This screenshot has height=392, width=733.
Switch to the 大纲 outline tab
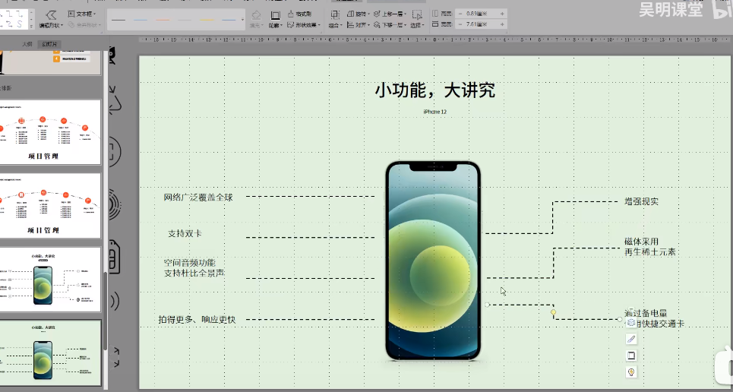click(27, 44)
